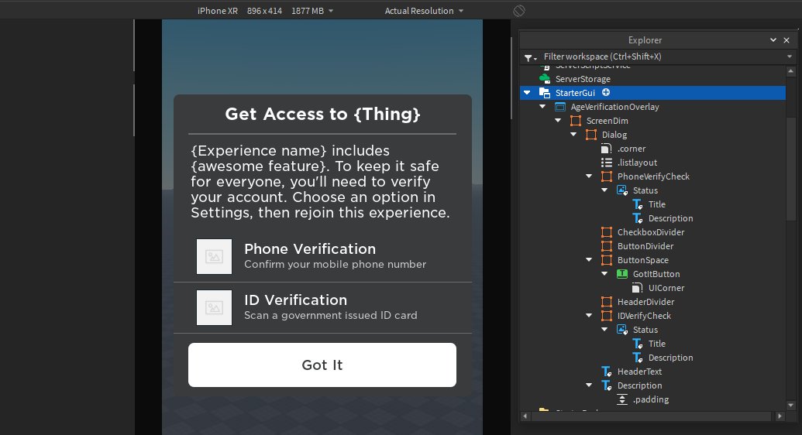
Task: Click the ID Verification image placeholder
Action: click(215, 308)
